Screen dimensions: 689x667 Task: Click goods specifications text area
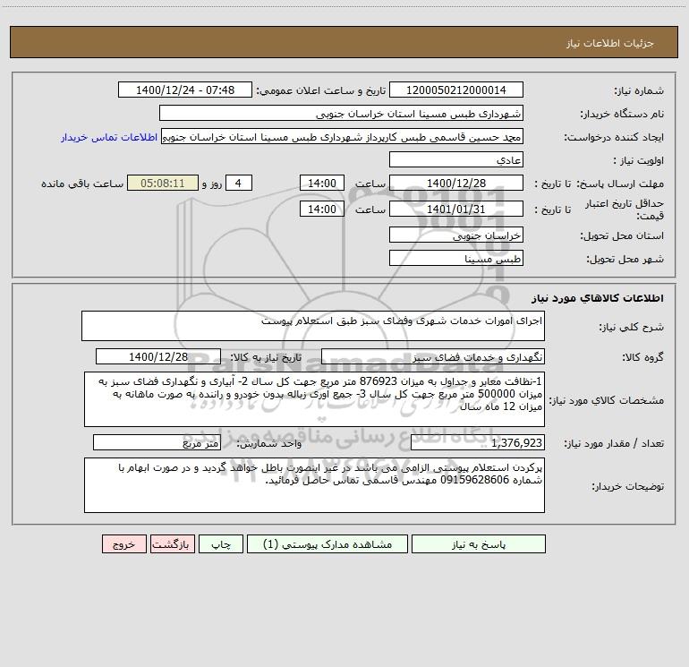pyautogui.click(x=314, y=399)
